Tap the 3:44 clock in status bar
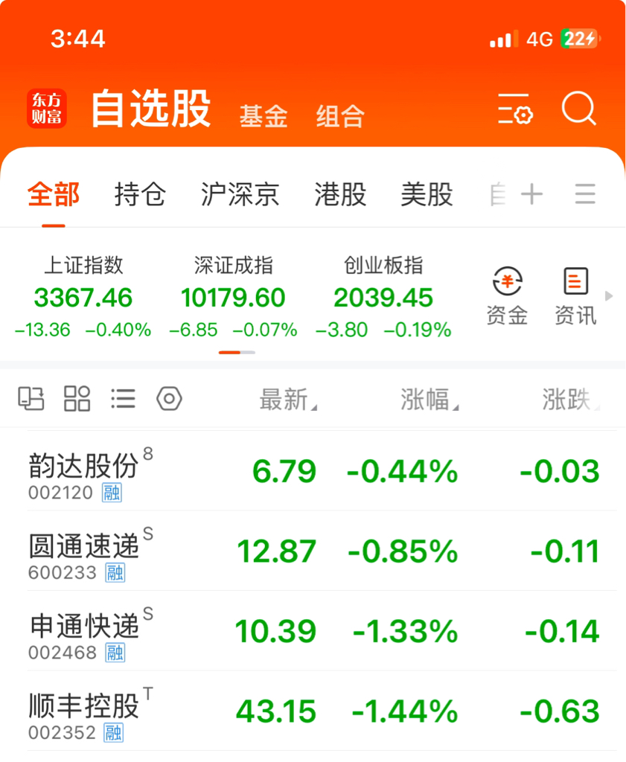The height and width of the screenshot is (762, 626). point(77,39)
